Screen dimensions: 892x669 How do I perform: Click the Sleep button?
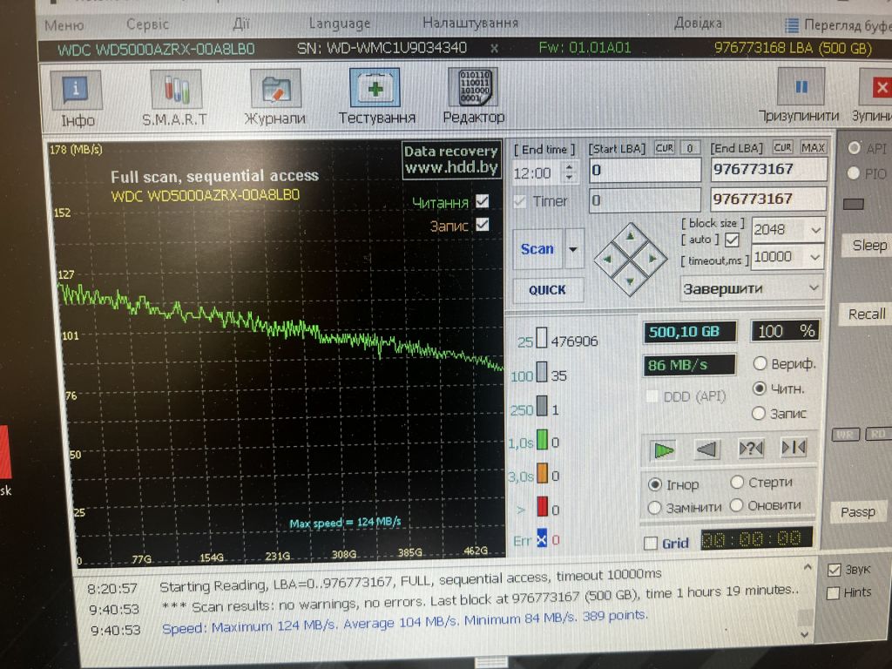[868, 245]
